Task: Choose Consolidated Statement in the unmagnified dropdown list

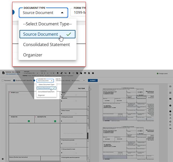Action: [47, 92]
